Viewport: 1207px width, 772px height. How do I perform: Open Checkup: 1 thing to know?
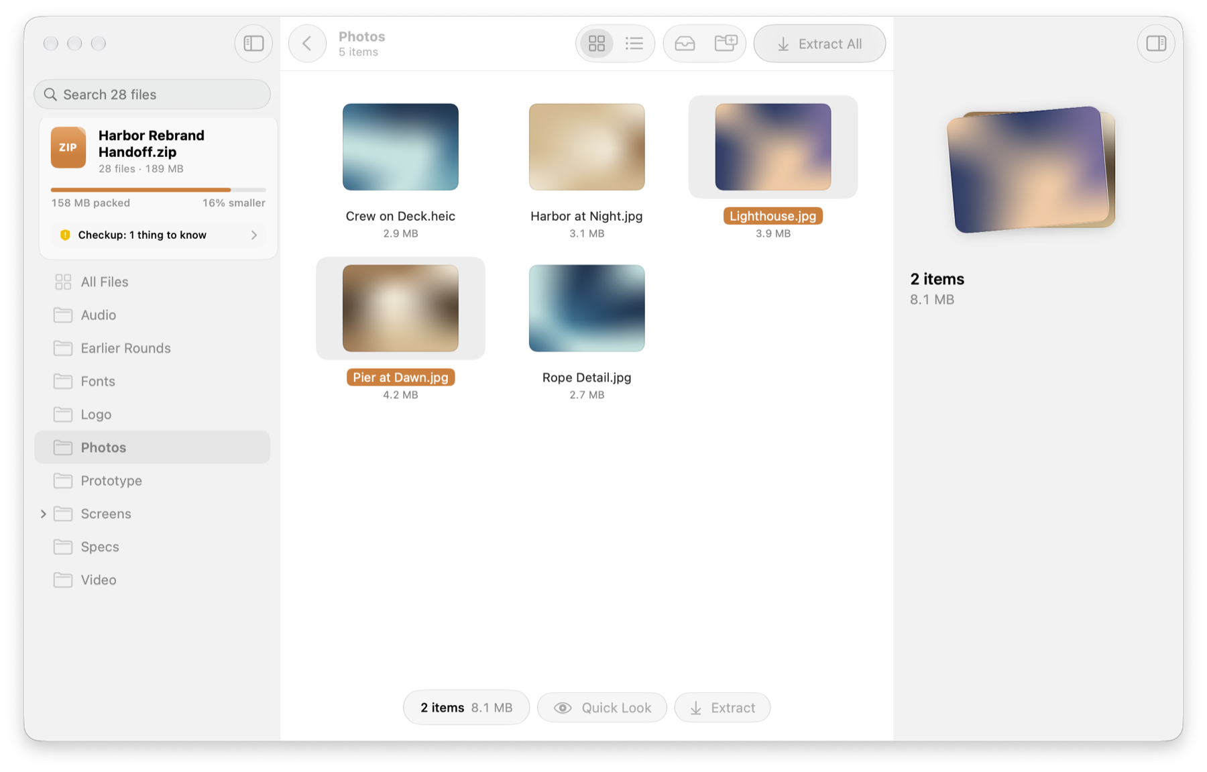(x=159, y=235)
